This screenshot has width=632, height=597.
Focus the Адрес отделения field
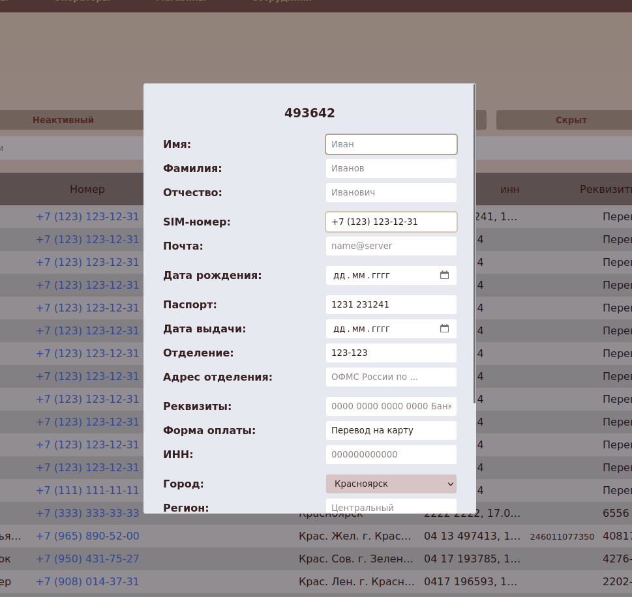point(391,377)
